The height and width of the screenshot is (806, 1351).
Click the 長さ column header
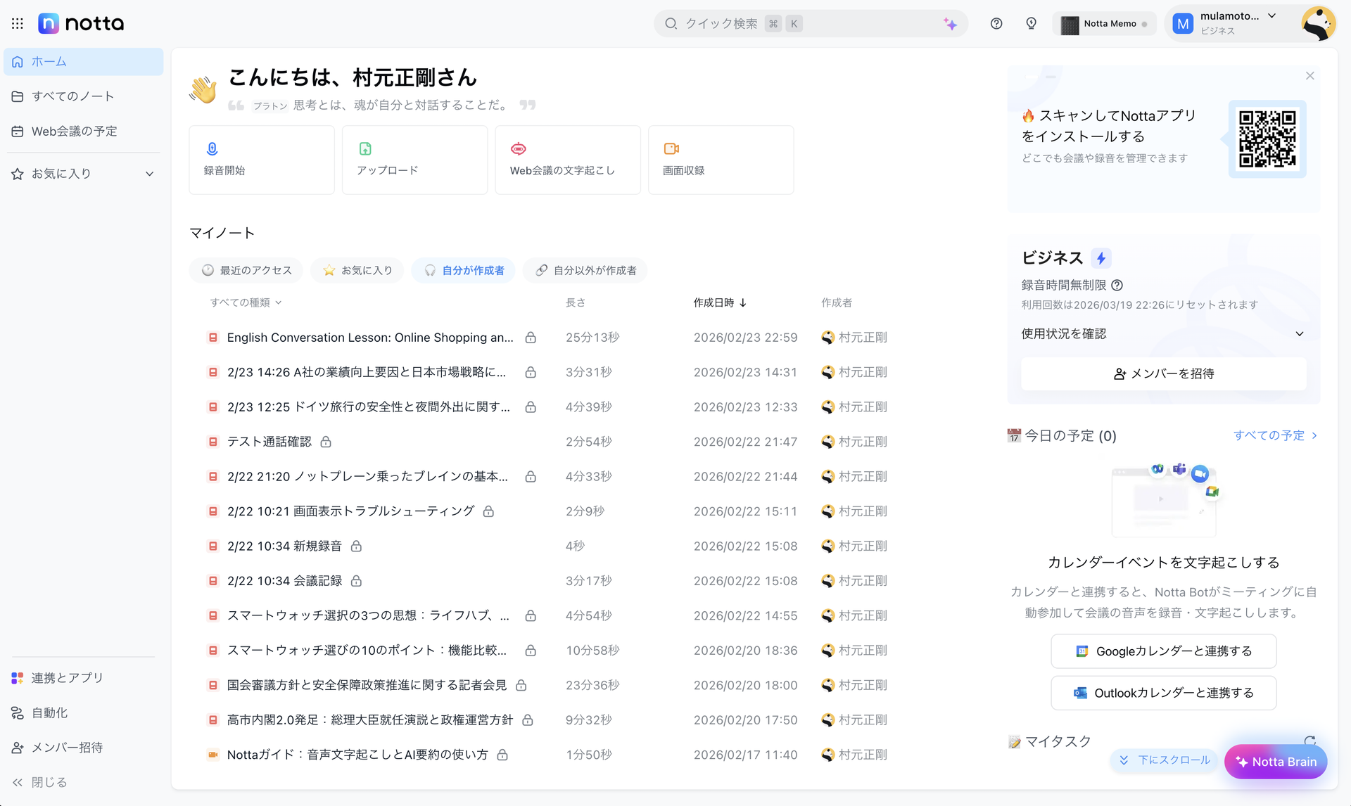click(x=576, y=302)
